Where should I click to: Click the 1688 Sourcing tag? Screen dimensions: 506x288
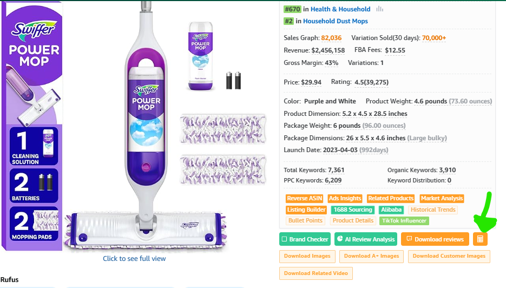[352, 210]
